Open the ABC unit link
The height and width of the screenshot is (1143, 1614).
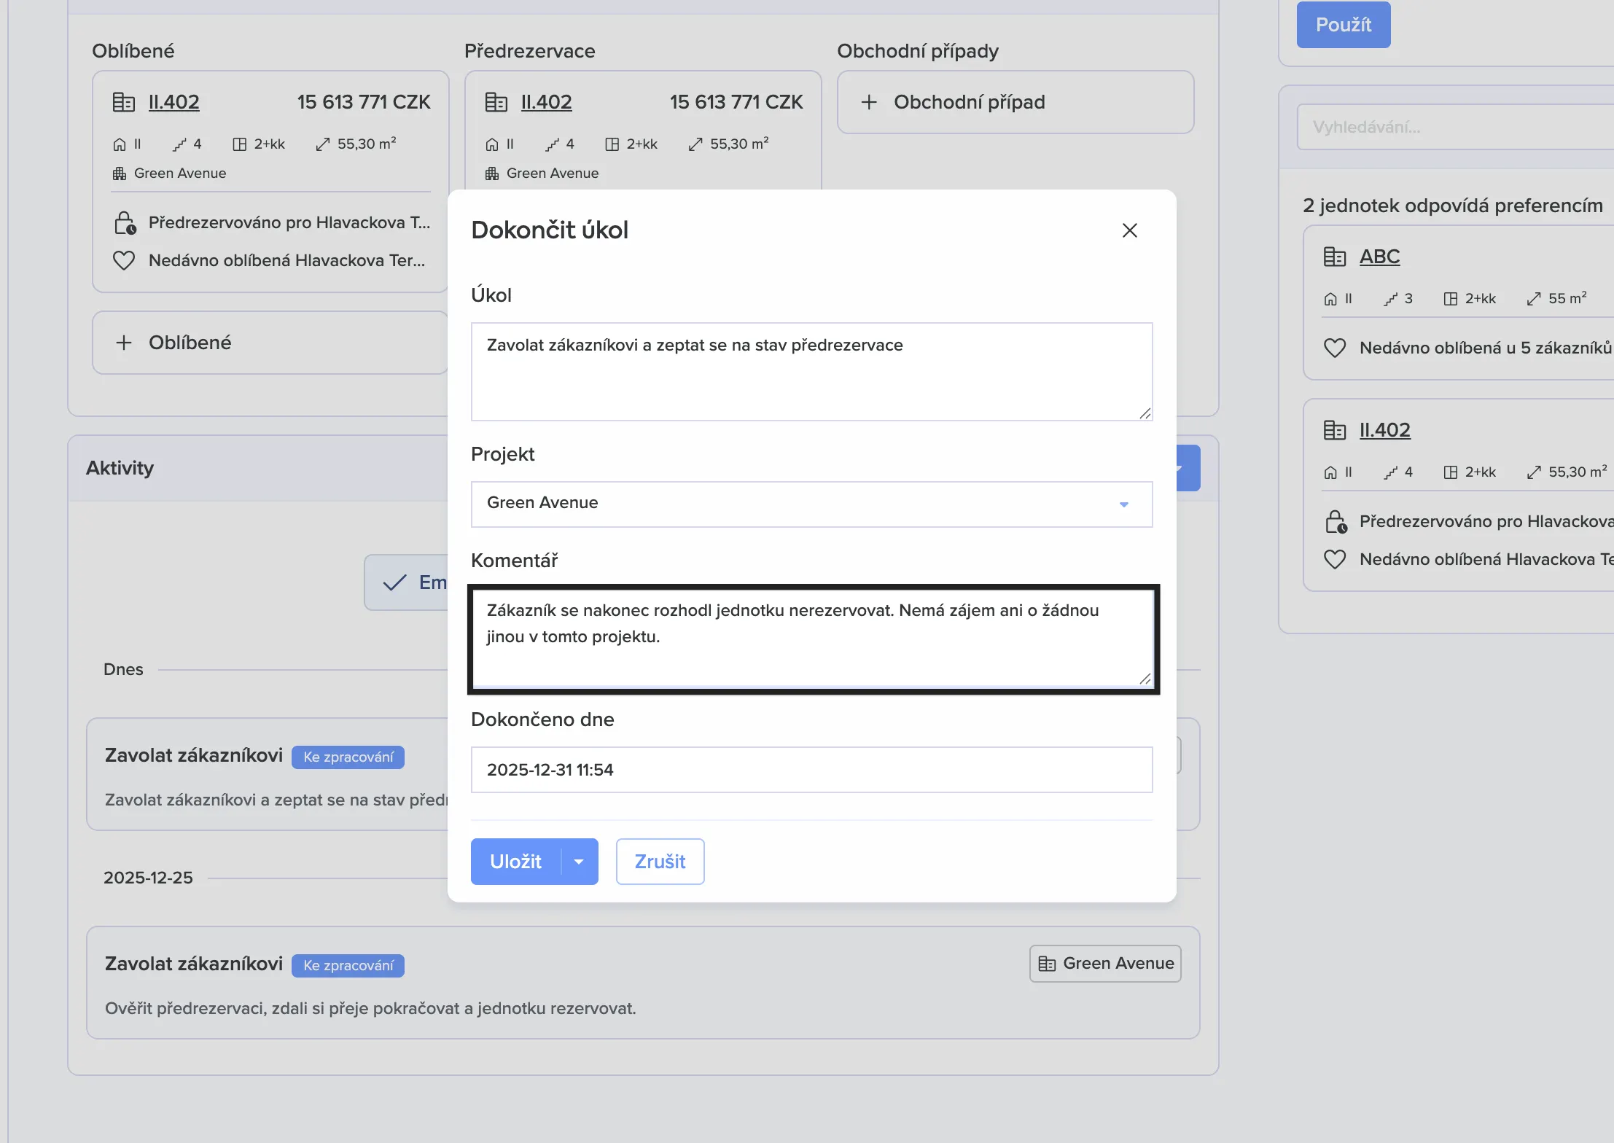coord(1379,257)
